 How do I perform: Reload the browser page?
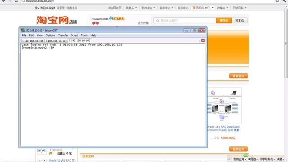tap(16, 1)
